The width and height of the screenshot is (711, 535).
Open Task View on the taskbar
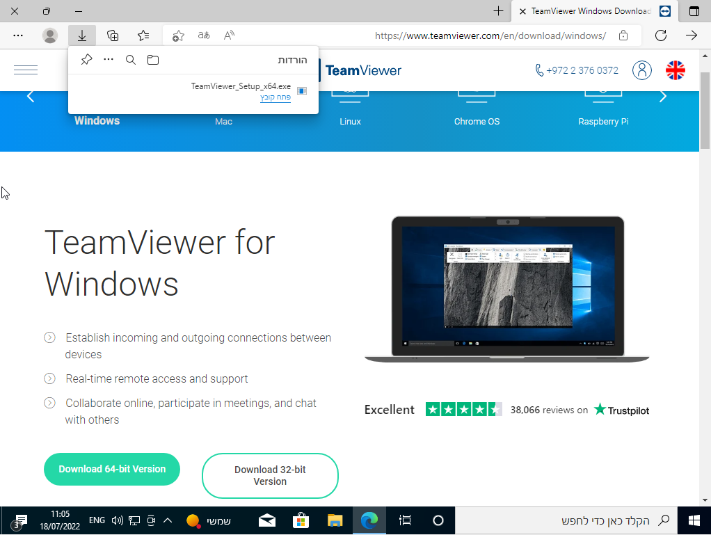[x=405, y=520]
